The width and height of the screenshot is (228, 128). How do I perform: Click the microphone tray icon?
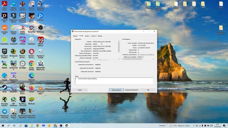pyautogui.click(x=202, y=126)
